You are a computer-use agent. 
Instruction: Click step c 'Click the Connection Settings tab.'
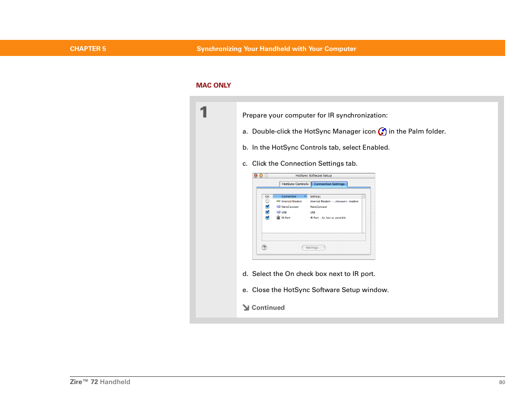click(304, 163)
